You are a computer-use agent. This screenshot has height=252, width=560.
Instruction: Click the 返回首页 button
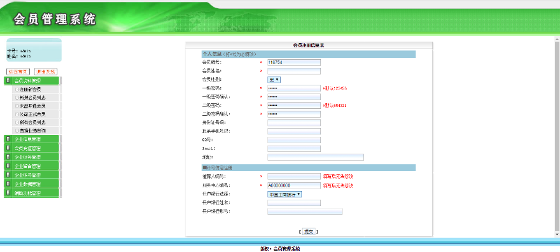[x=18, y=72]
